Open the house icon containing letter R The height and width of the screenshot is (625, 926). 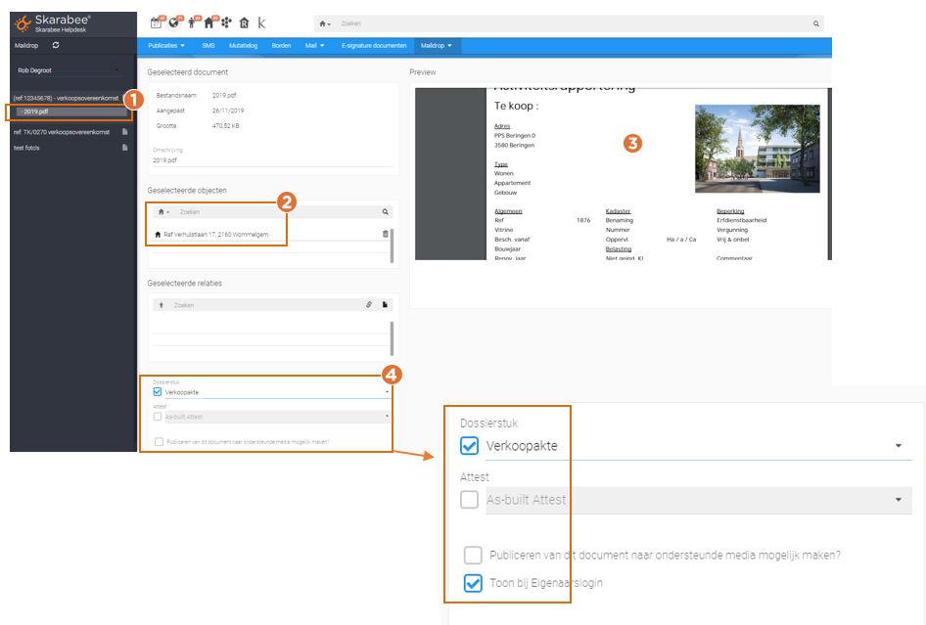244,23
